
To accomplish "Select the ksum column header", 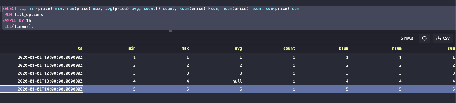I will (344, 49).
